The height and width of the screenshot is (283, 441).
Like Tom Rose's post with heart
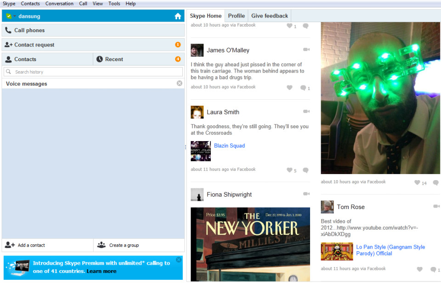419,269
